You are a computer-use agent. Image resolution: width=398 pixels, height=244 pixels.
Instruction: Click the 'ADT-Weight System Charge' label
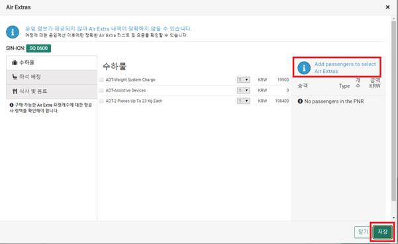pyautogui.click(x=130, y=80)
